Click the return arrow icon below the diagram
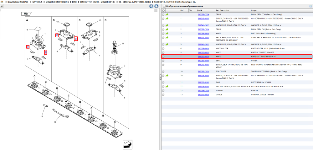The width and height of the screenshot is (313, 150). [127, 145]
